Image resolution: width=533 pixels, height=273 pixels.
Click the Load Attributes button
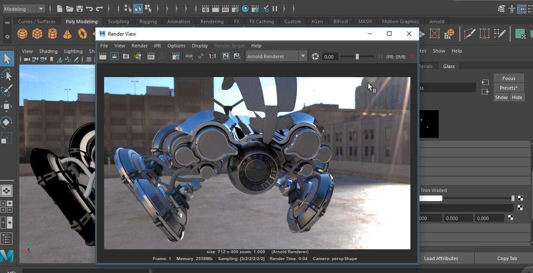[x=441, y=258]
